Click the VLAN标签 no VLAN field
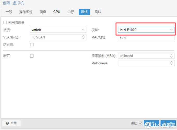177x130 pixels. [58, 37]
